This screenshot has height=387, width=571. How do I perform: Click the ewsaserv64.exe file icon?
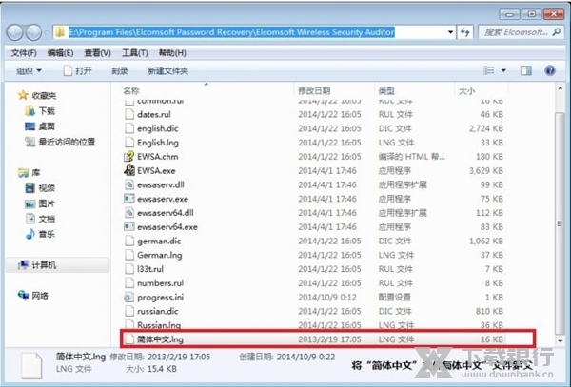tap(129, 226)
